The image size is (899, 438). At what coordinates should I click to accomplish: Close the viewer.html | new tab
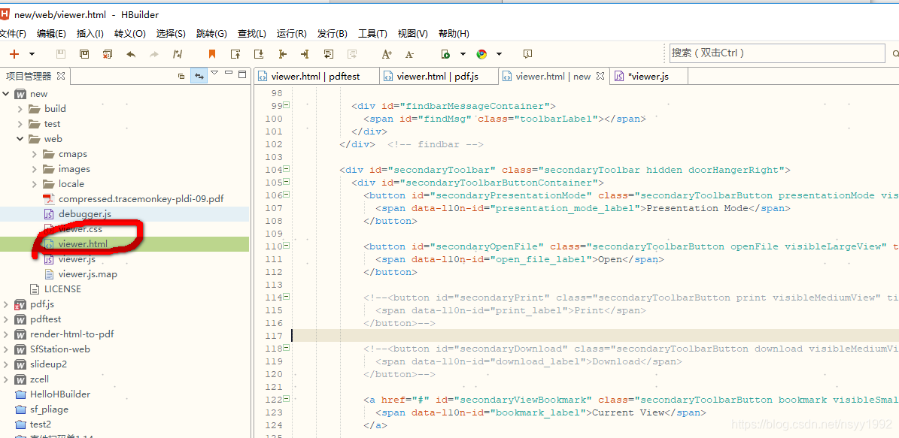click(600, 76)
